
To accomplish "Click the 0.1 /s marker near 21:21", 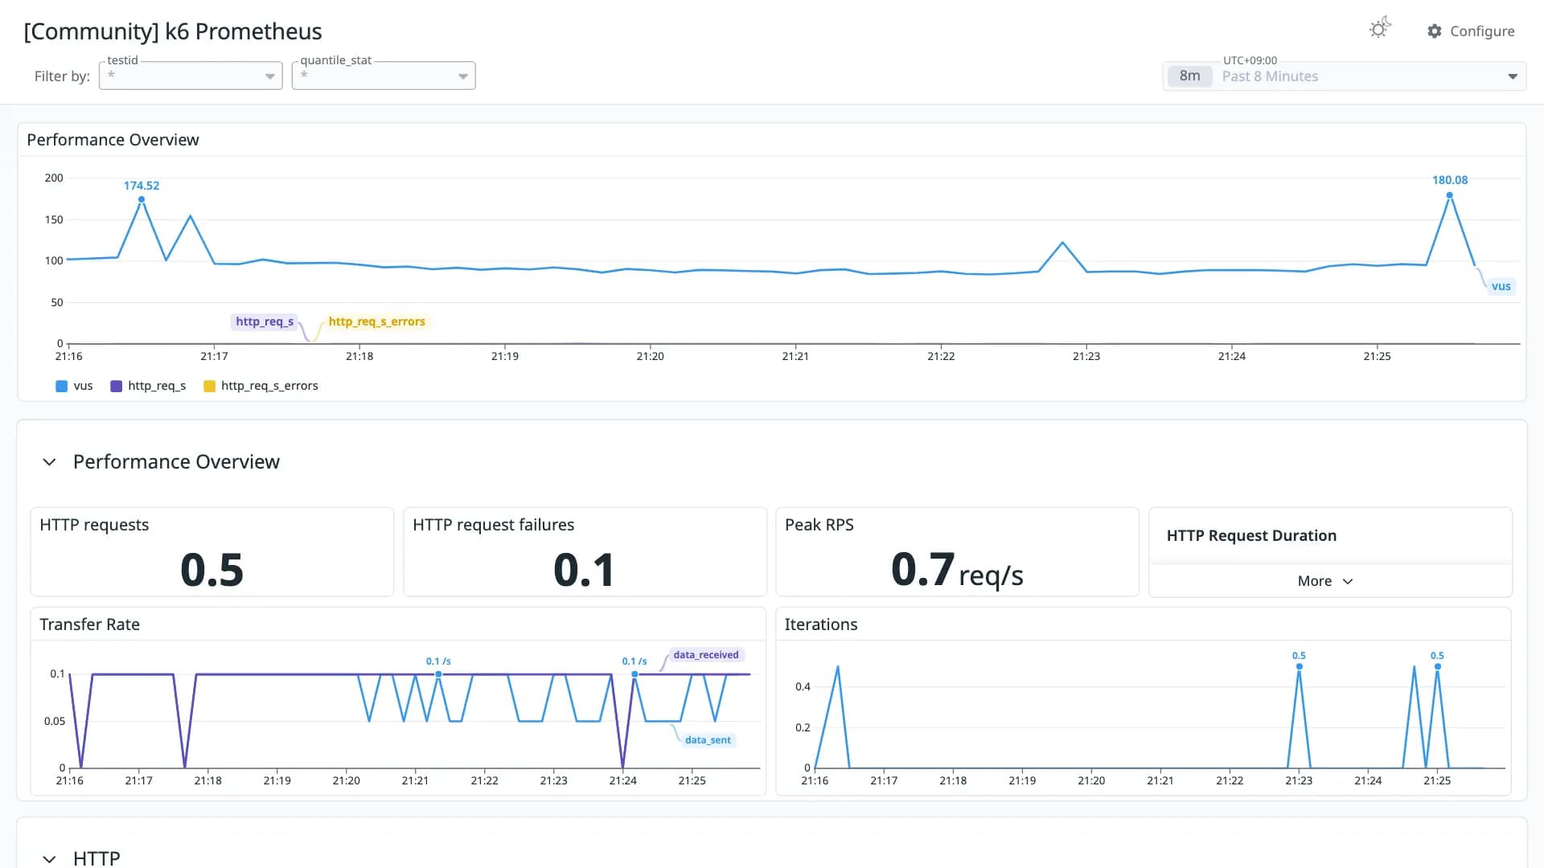I will point(438,674).
